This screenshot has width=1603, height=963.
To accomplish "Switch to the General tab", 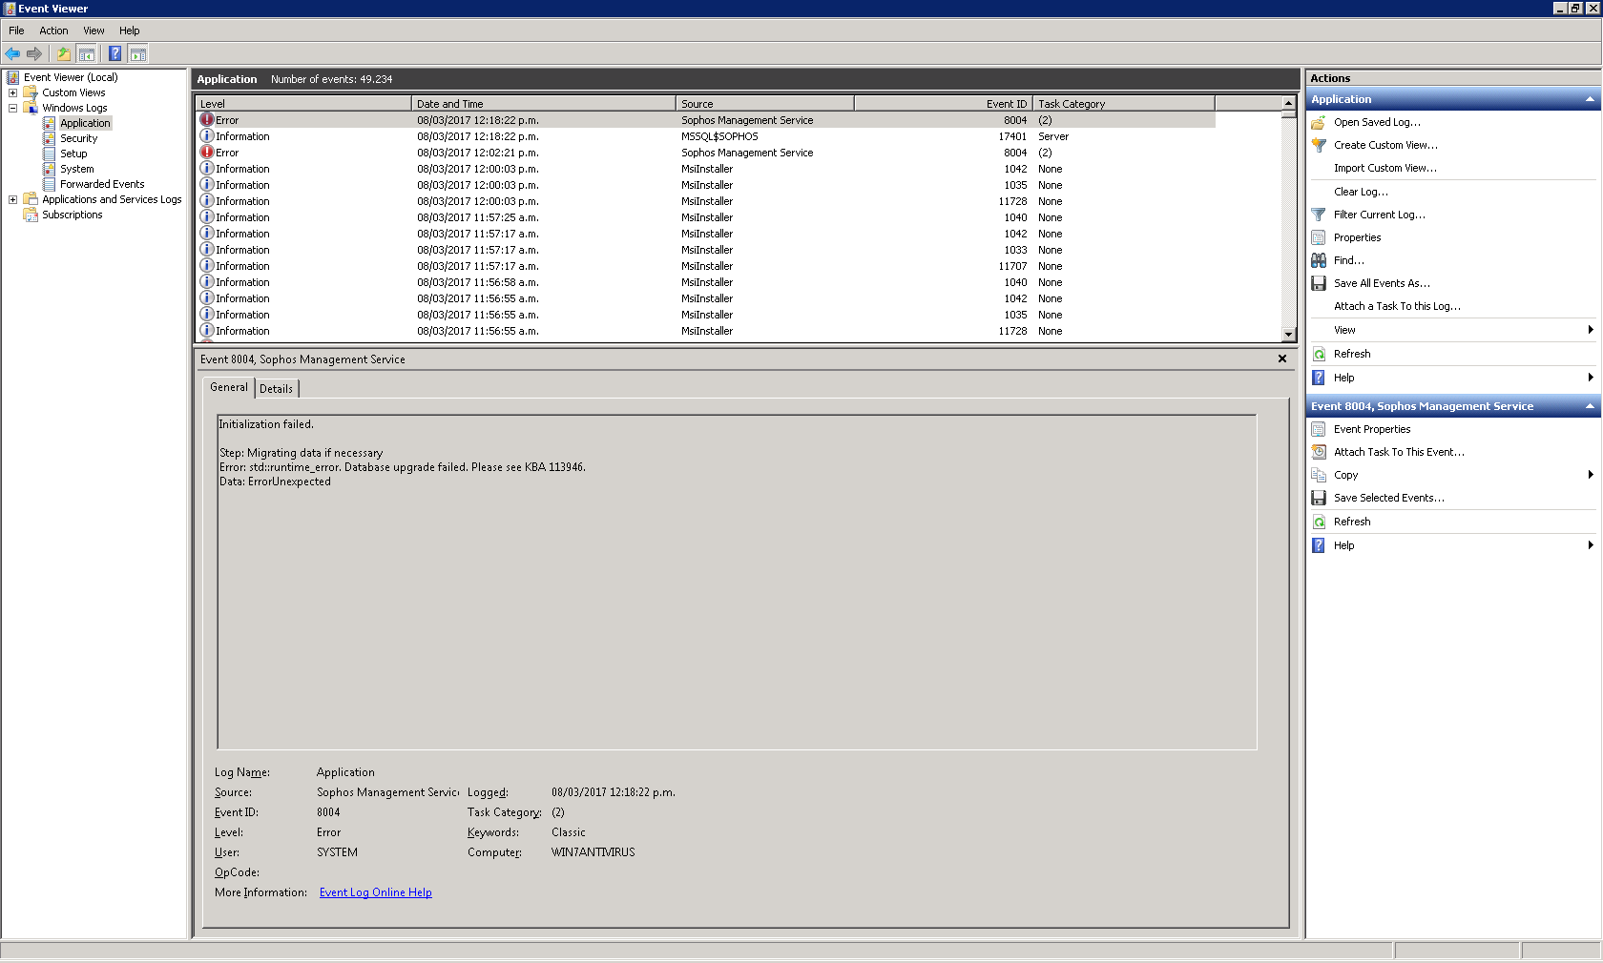I will [x=229, y=387].
